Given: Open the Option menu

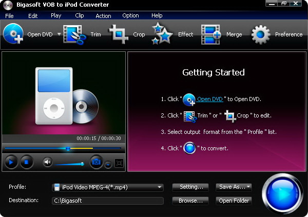Looking at the screenshot, I should point(130,16).
